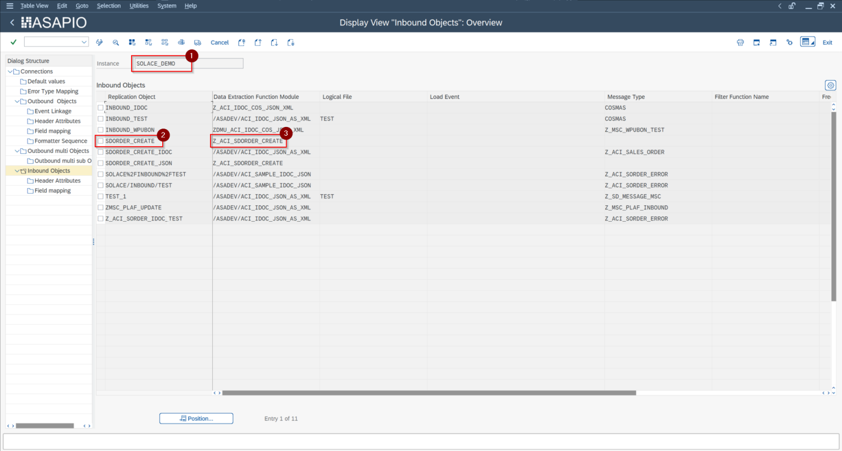This screenshot has height=451, width=842.
Task: Collapse the Connections tree node
Action: [11, 71]
